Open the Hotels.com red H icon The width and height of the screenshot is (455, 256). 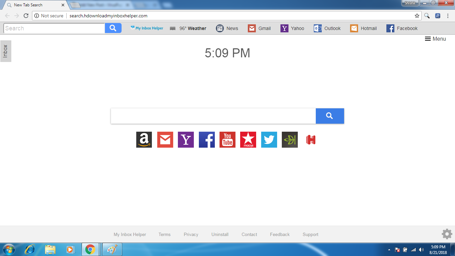tap(310, 140)
